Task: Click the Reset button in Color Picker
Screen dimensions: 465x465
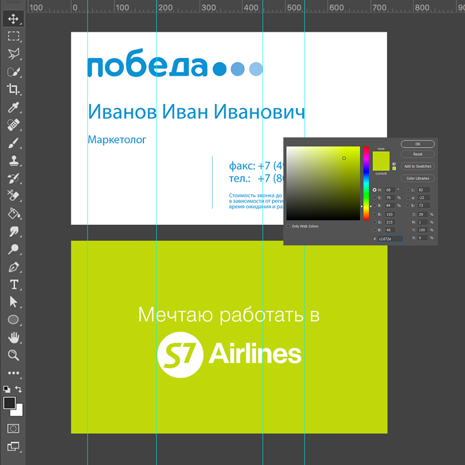Action: click(x=418, y=154)
